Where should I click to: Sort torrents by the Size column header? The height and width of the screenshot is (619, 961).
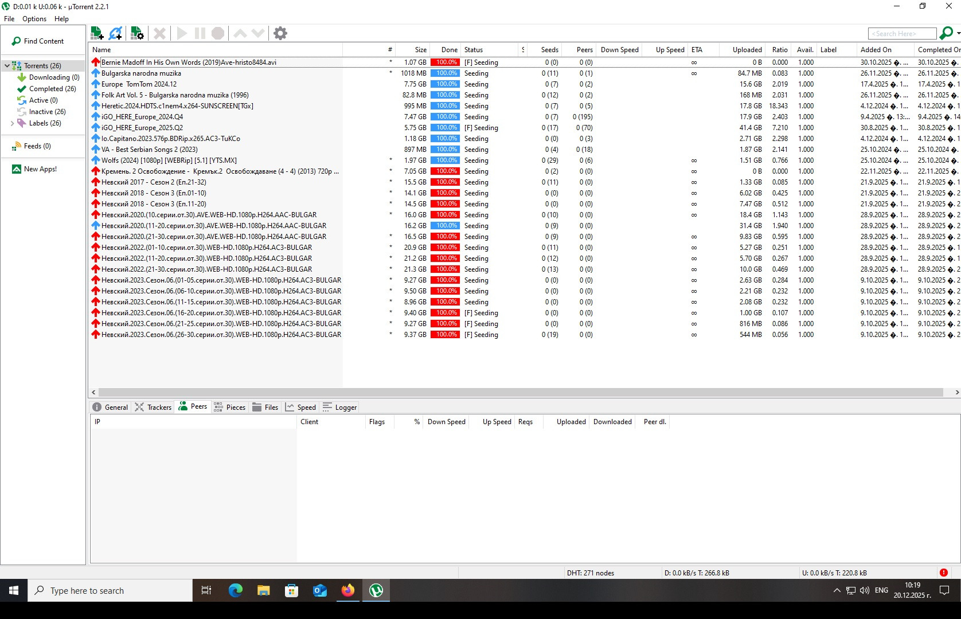pos(412,50)
